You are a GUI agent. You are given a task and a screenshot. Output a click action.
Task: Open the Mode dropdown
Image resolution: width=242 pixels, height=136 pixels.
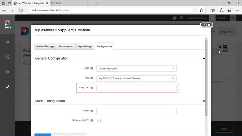(137, 68)
